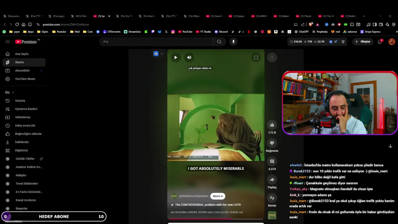Image resolution: width=398 pixels, height=224 pixels.
Task: Open the @MiddleEarthUpdates channel
Action: pos(194,196)
